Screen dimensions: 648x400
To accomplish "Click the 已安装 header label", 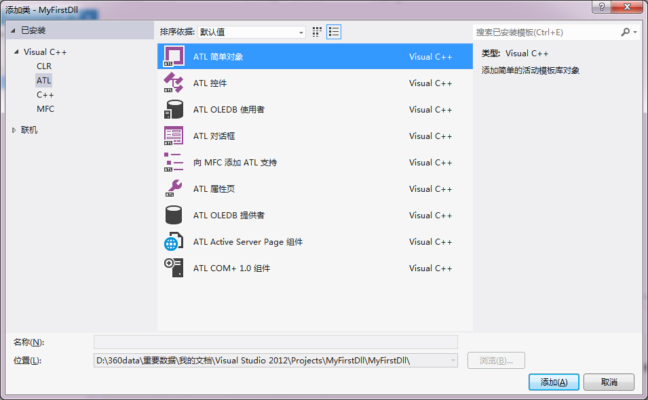I will pyautogui.click(x=33, y=31).
